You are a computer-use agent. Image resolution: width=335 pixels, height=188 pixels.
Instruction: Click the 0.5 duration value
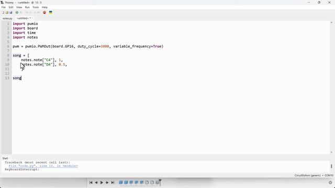[x=62, y=64]
